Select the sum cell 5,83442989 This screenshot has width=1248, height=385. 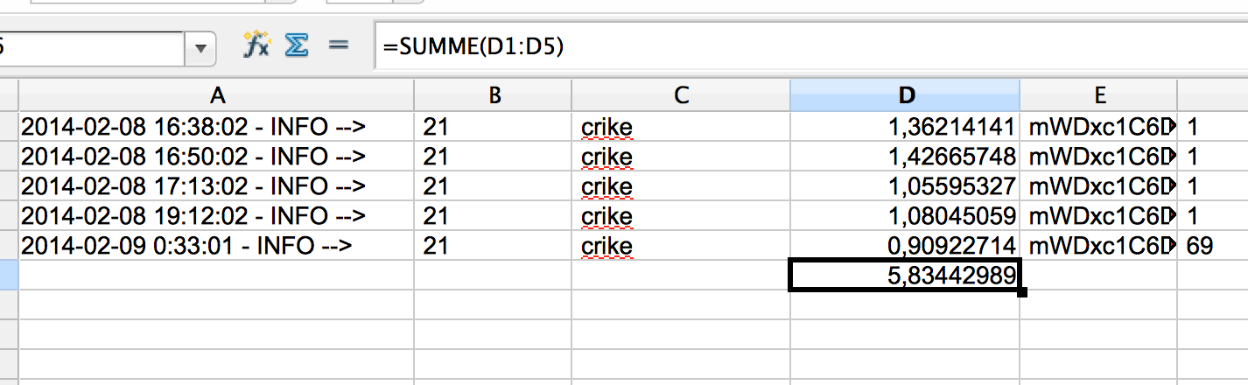(x=905, y=276)
